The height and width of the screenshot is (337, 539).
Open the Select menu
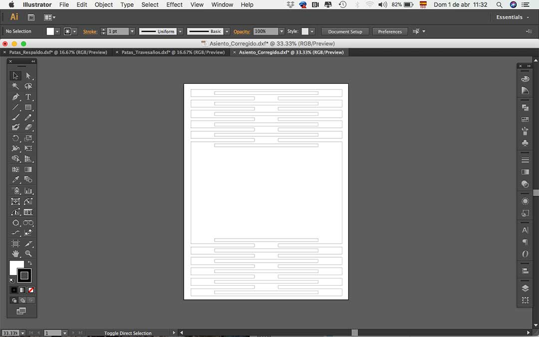150,4
